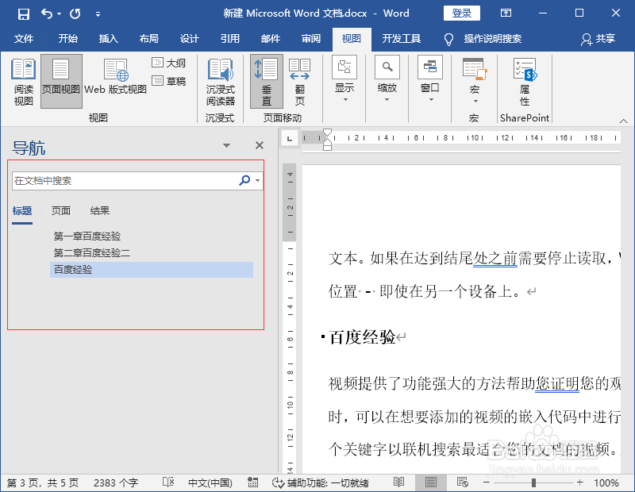Screen dimensions: 635x492
Task: Switch to the 审阅 ribbon tab
Action: pyautogui.click(x=310, y=38)
